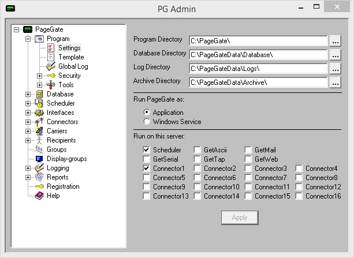
Task: Click the Recipients person icon
Action: point(39,140)
